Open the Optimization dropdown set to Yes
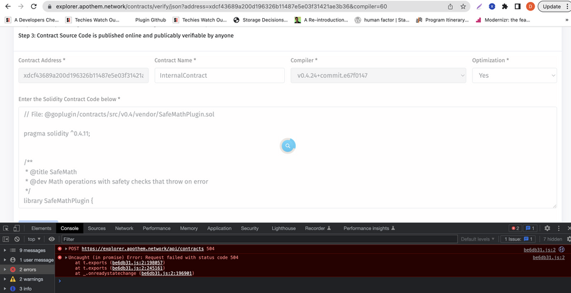 click(x=514, y=75)
